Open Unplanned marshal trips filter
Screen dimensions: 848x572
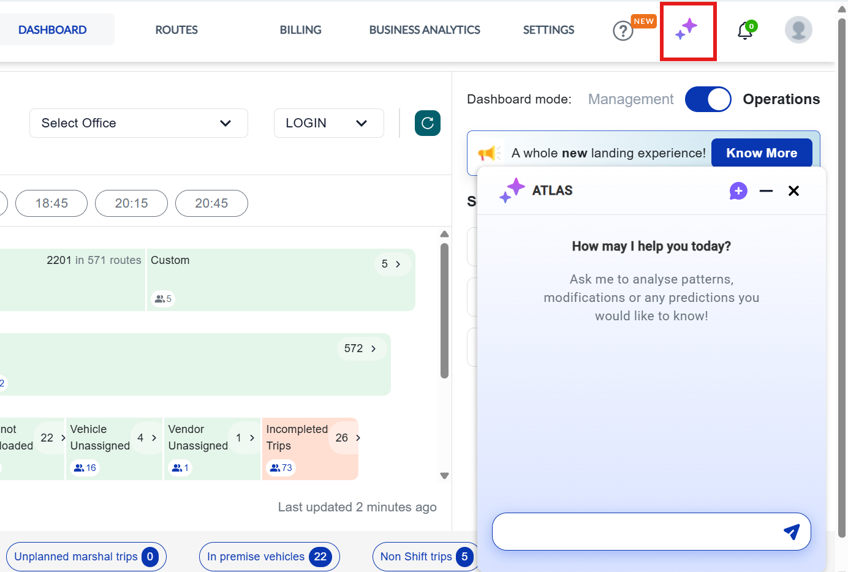coord(86,557)
